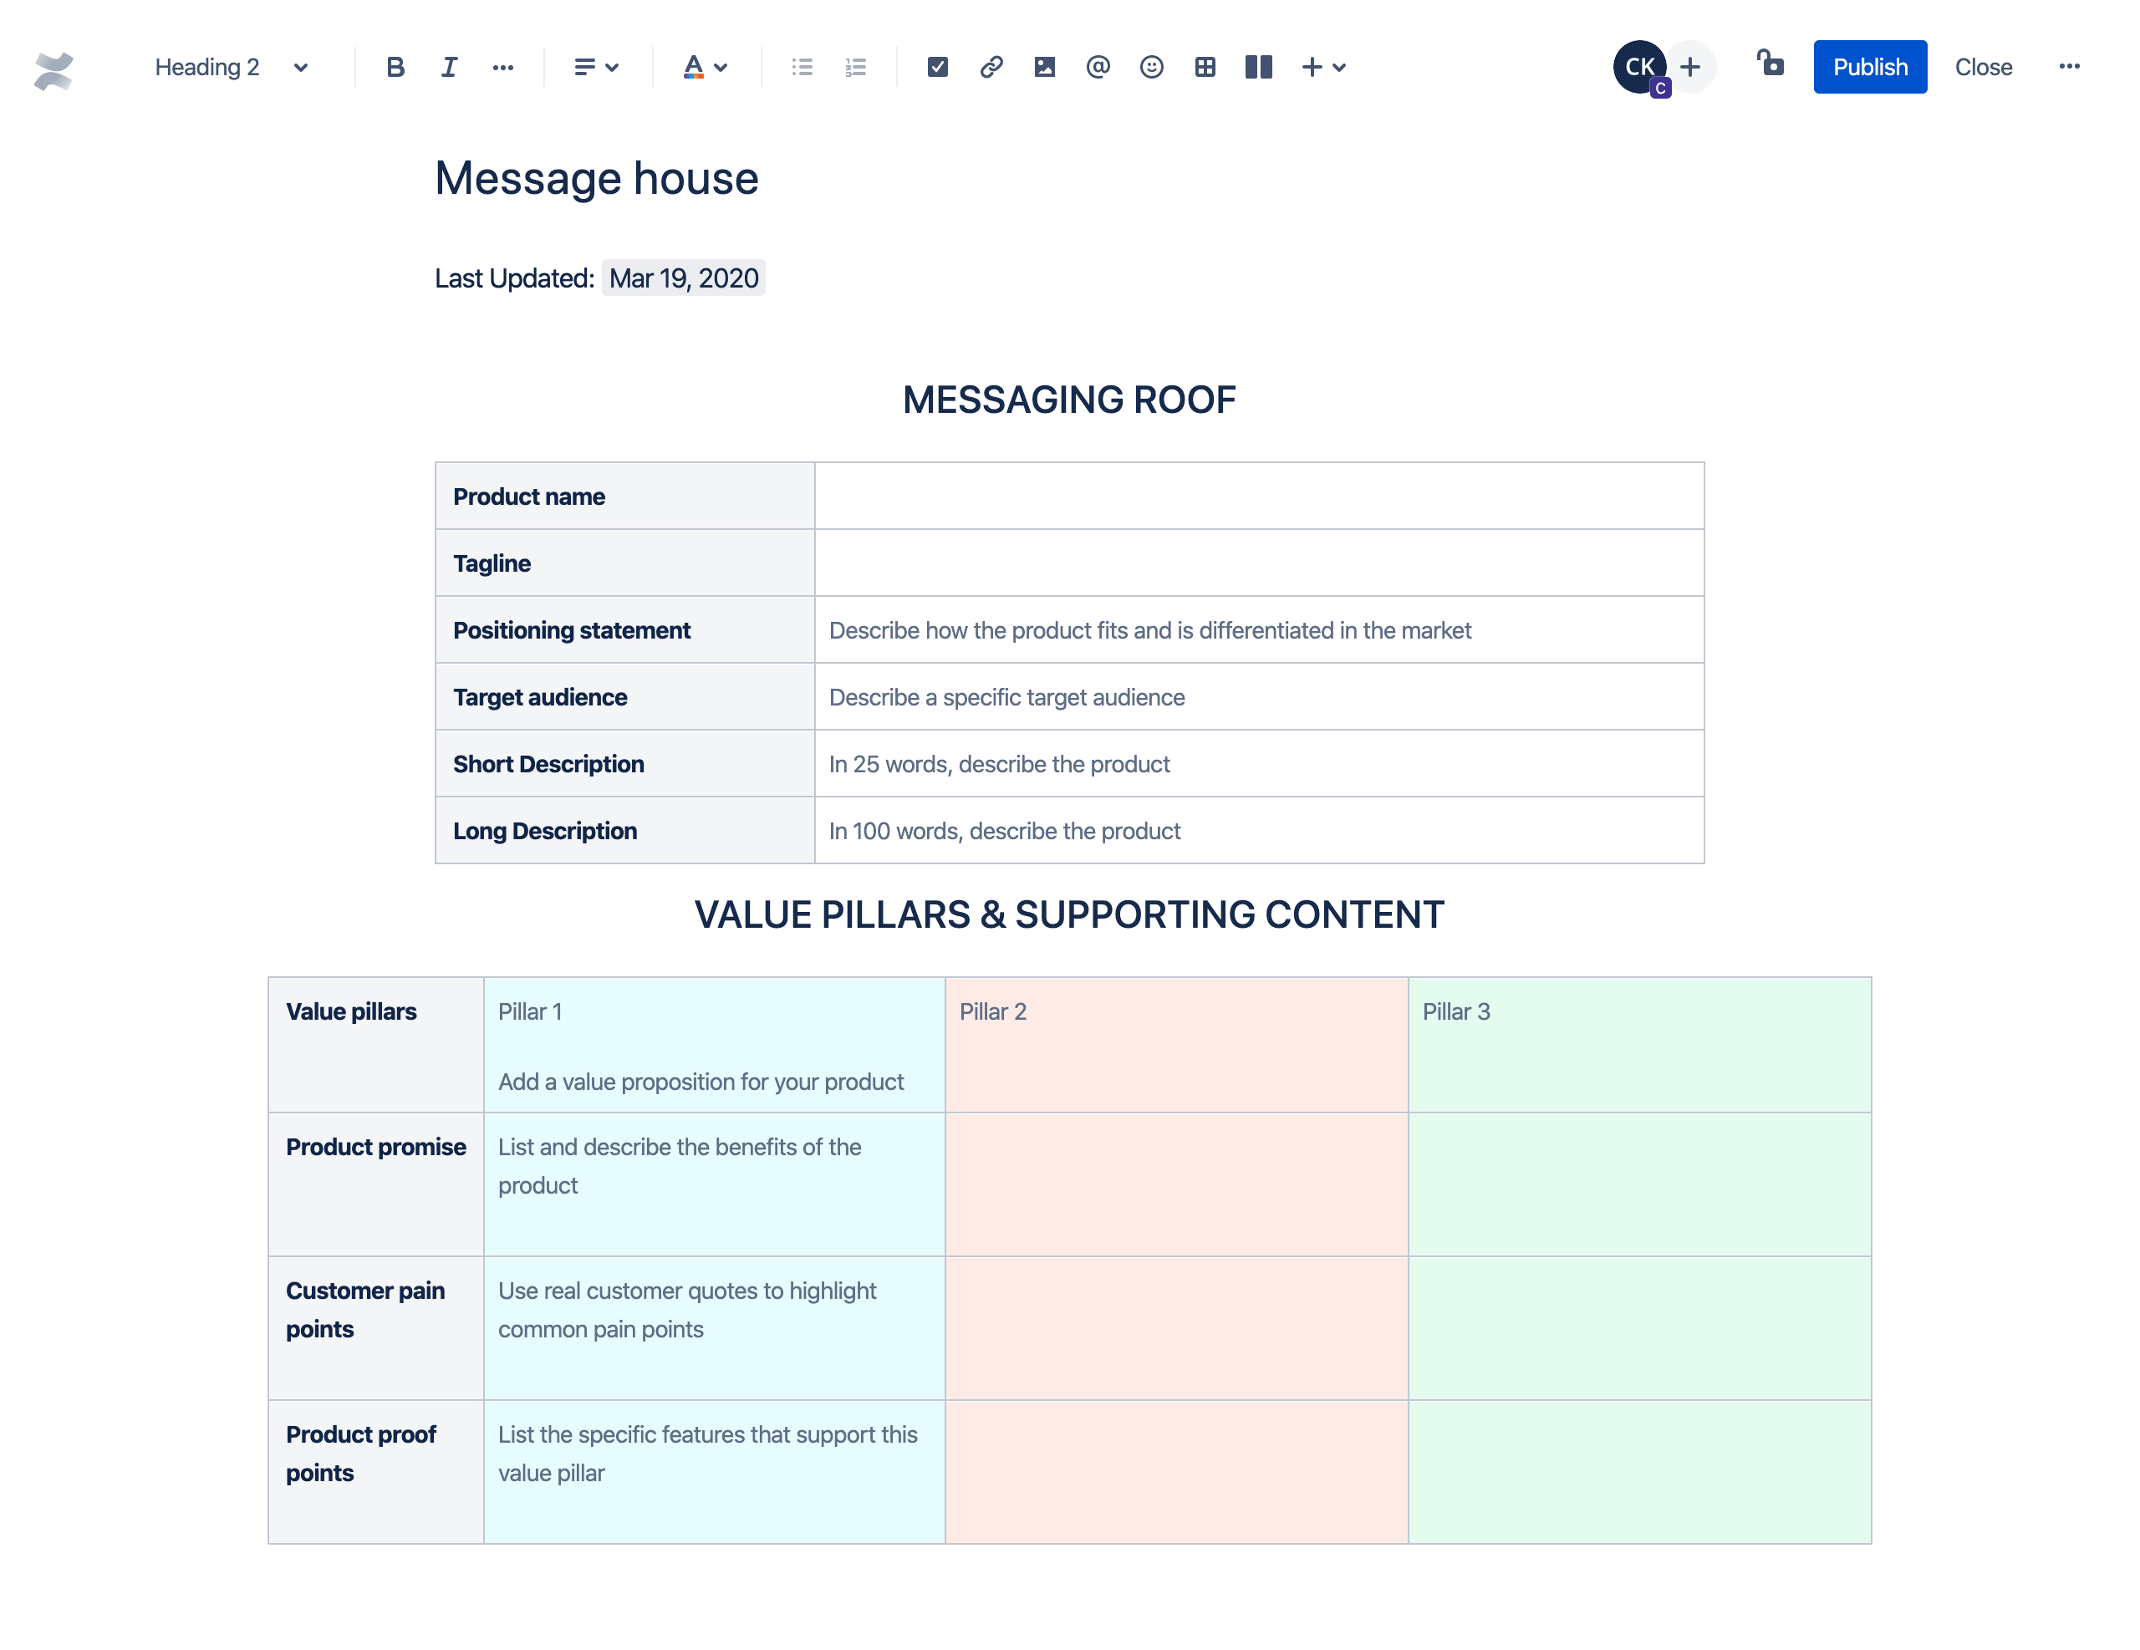
Task: Click the task/checklist icon
Action: (934, 68)
